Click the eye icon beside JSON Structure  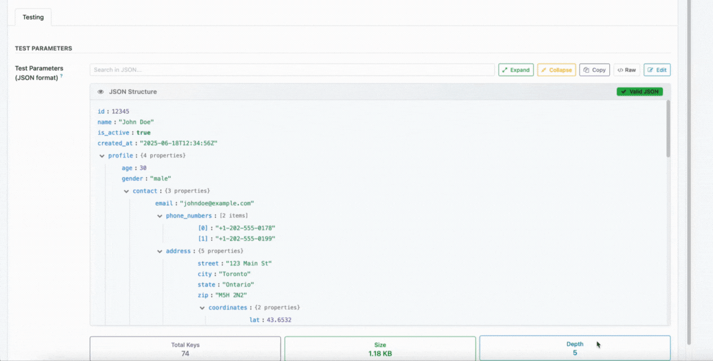click(x=100, y=92)
